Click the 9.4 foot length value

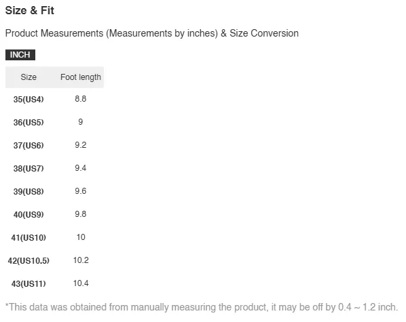click(x=81, y=168)
